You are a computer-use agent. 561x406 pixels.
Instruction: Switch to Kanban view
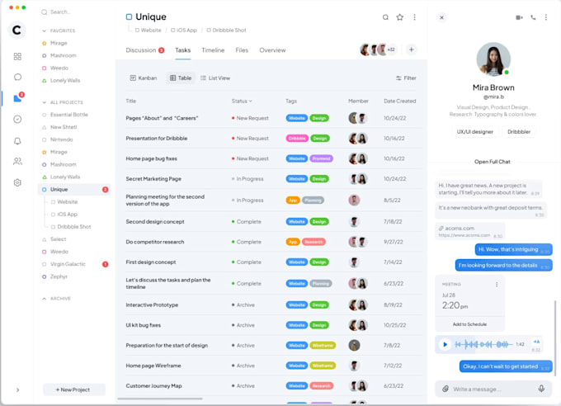click(x=143, y=78)
